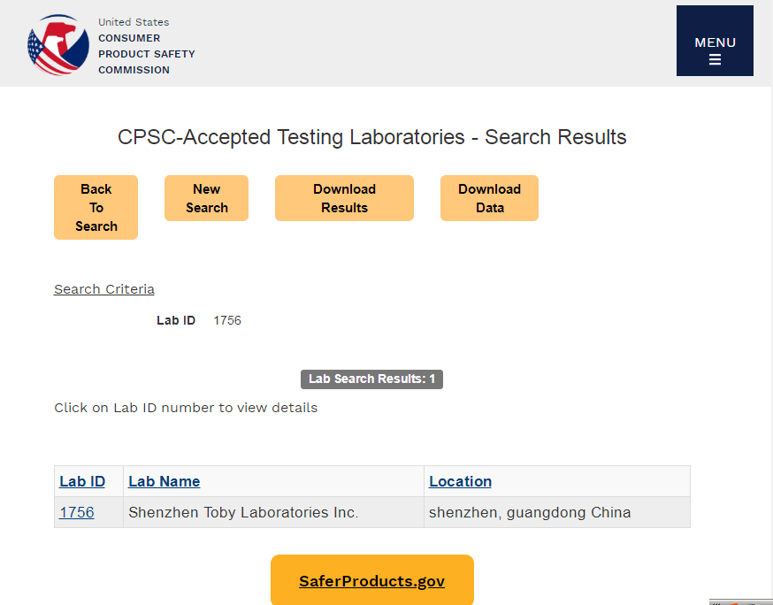Image resolution: width=773 pixels, height=605 pixels.
Task: Click the 1756 value under Search Criteria
Action: tap(227, 320)
